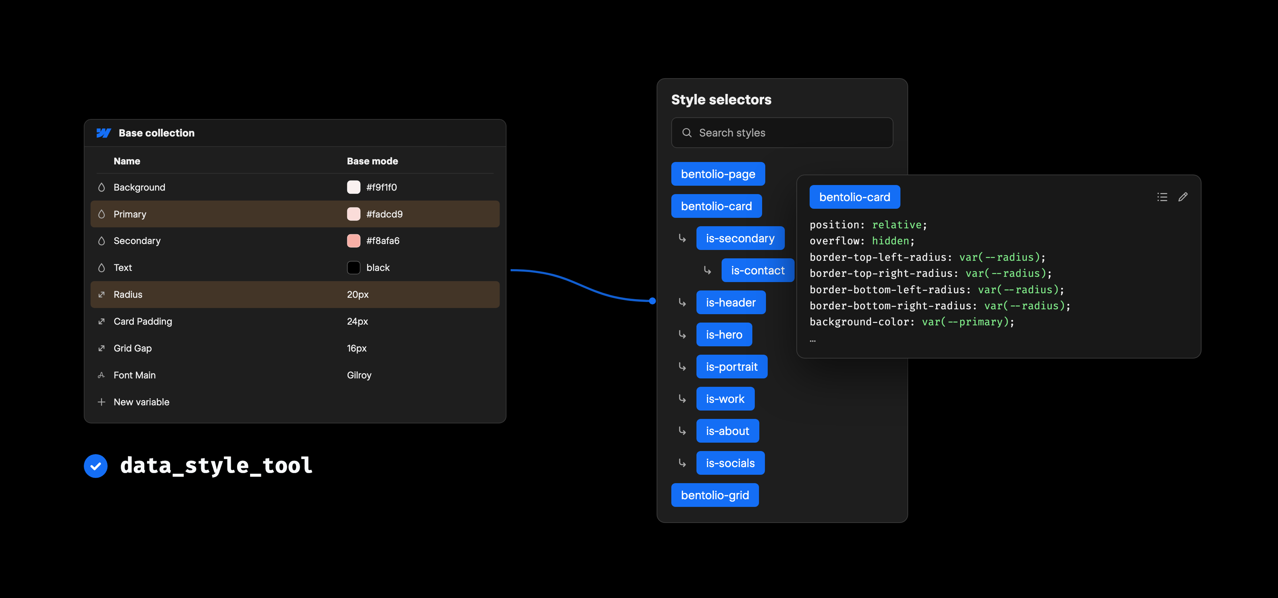Select the is-secondary combo class
The height and width of the screenshot is (598, 1278).
[x=740, y=238]
